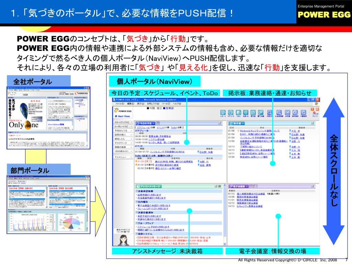This screenshot has width=352, height=264.
Task: Click the スケジュール予約が2件あります link
Action: (153, 227)
